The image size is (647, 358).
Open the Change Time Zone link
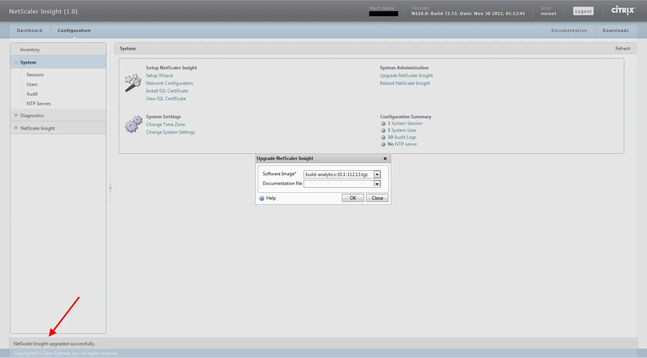[x=165, y=124]
